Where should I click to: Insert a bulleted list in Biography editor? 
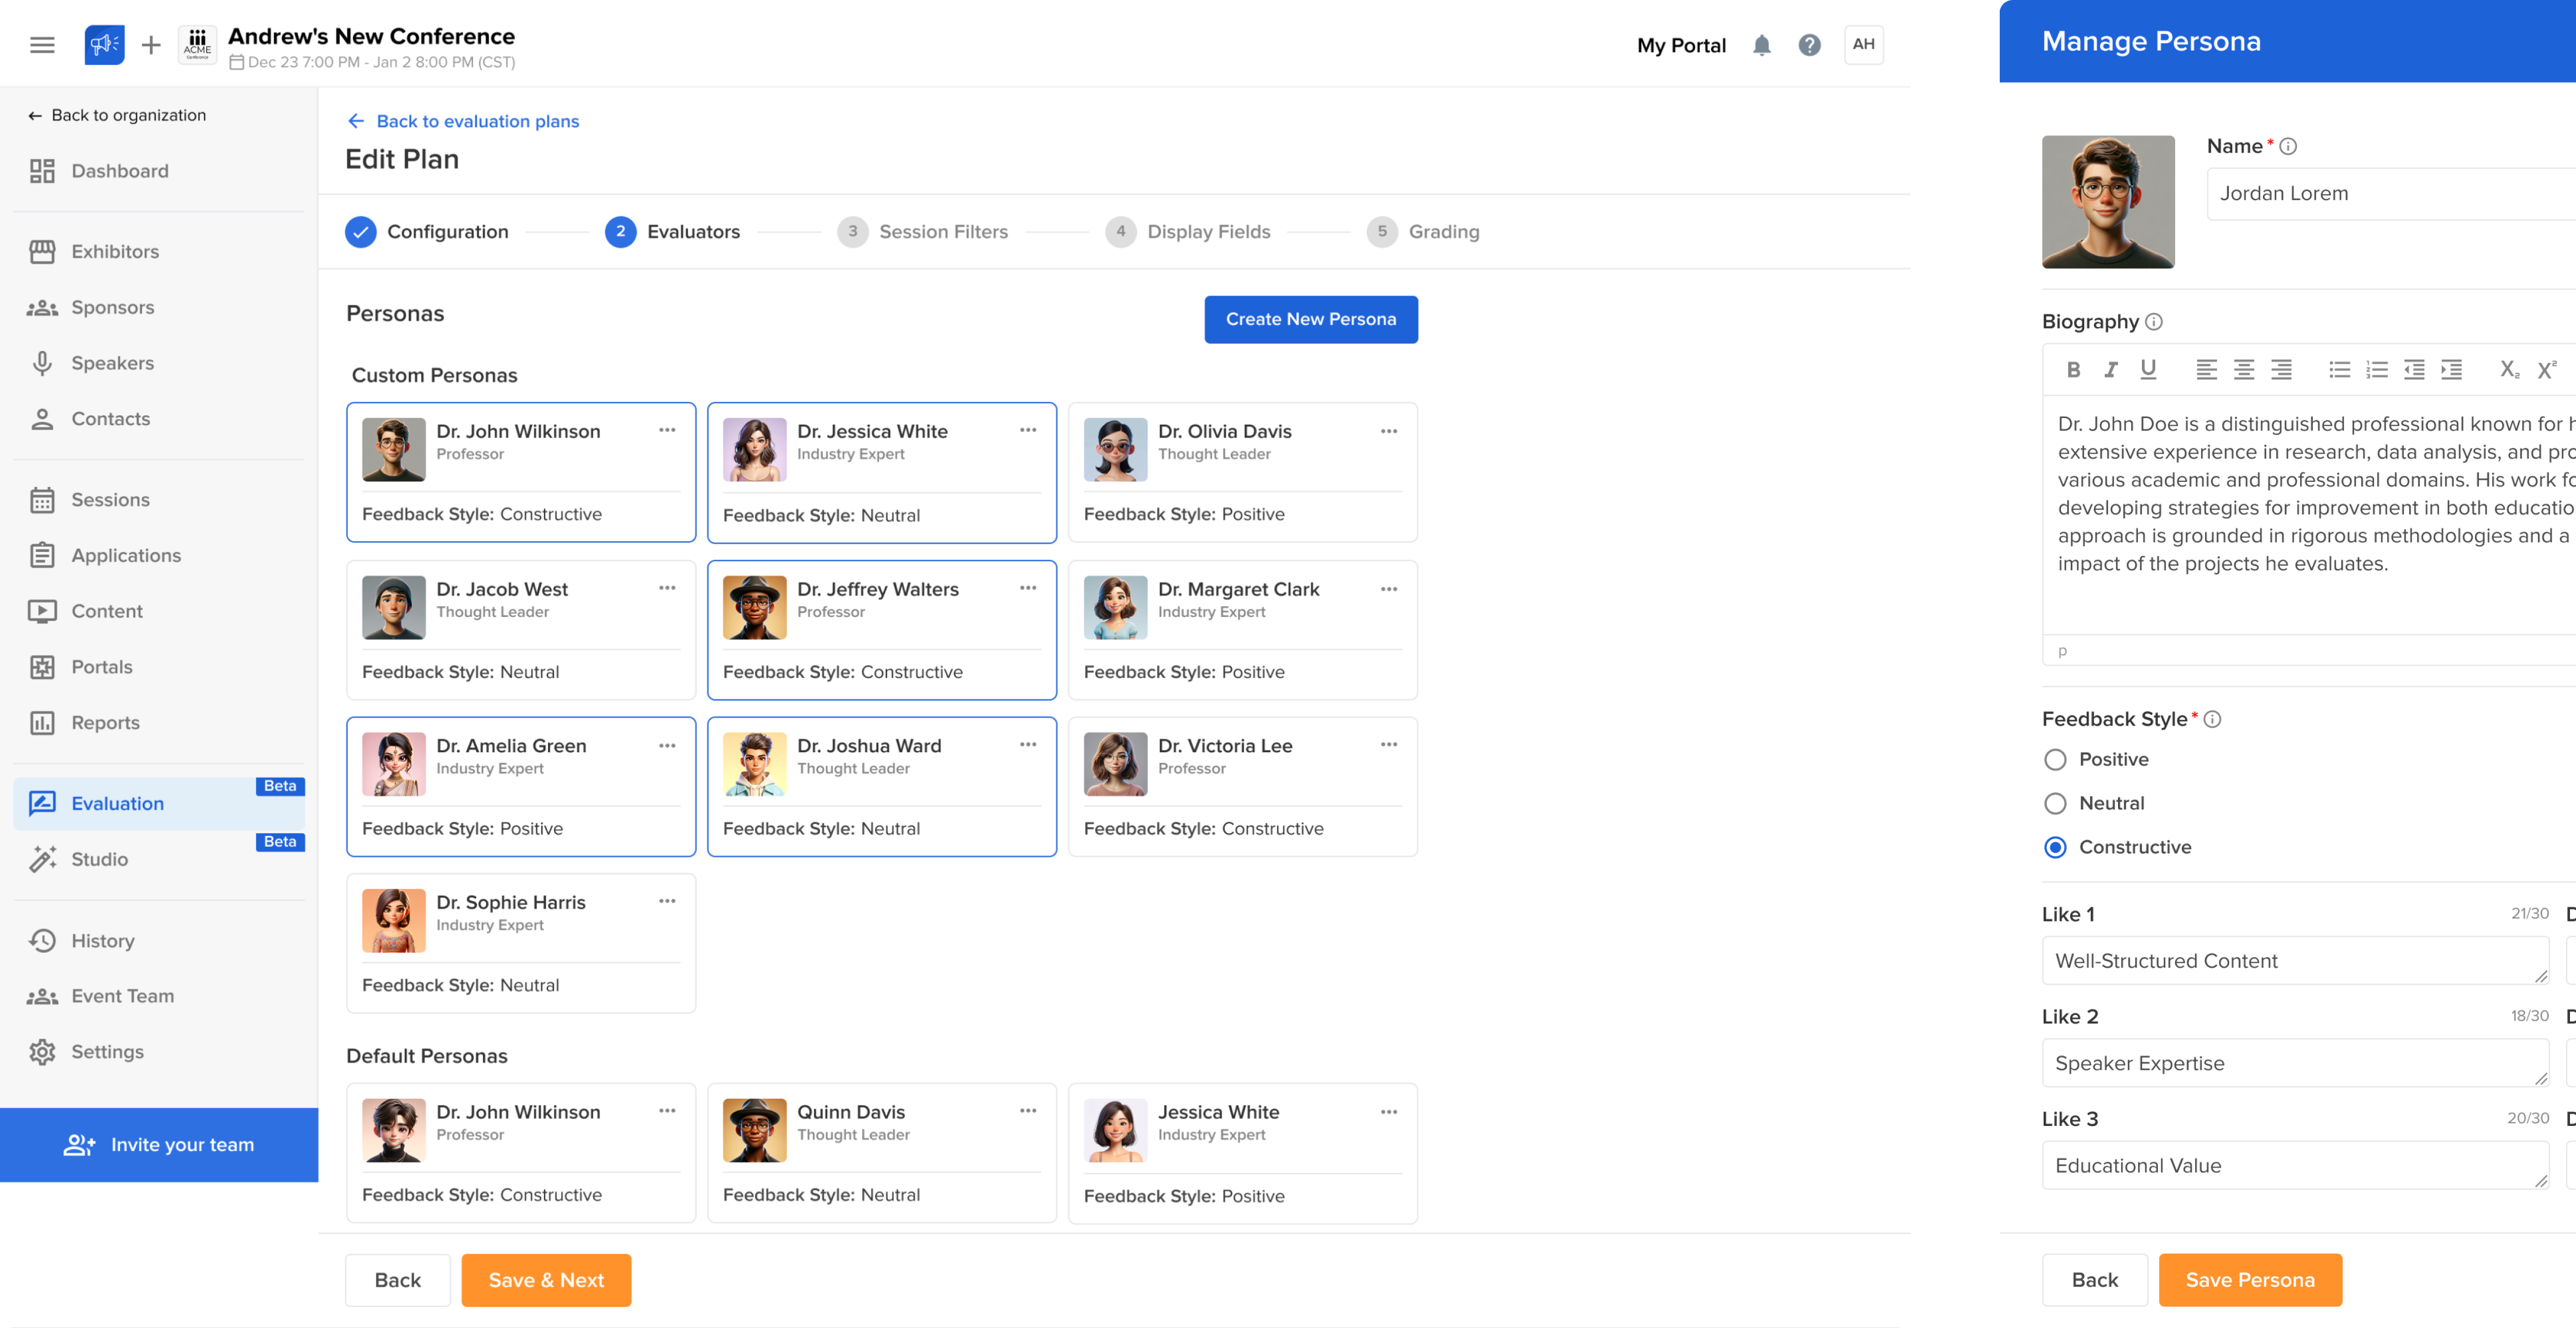(x=2339, y=370)
